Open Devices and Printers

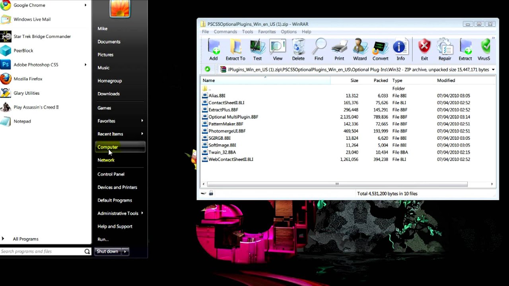117,187
